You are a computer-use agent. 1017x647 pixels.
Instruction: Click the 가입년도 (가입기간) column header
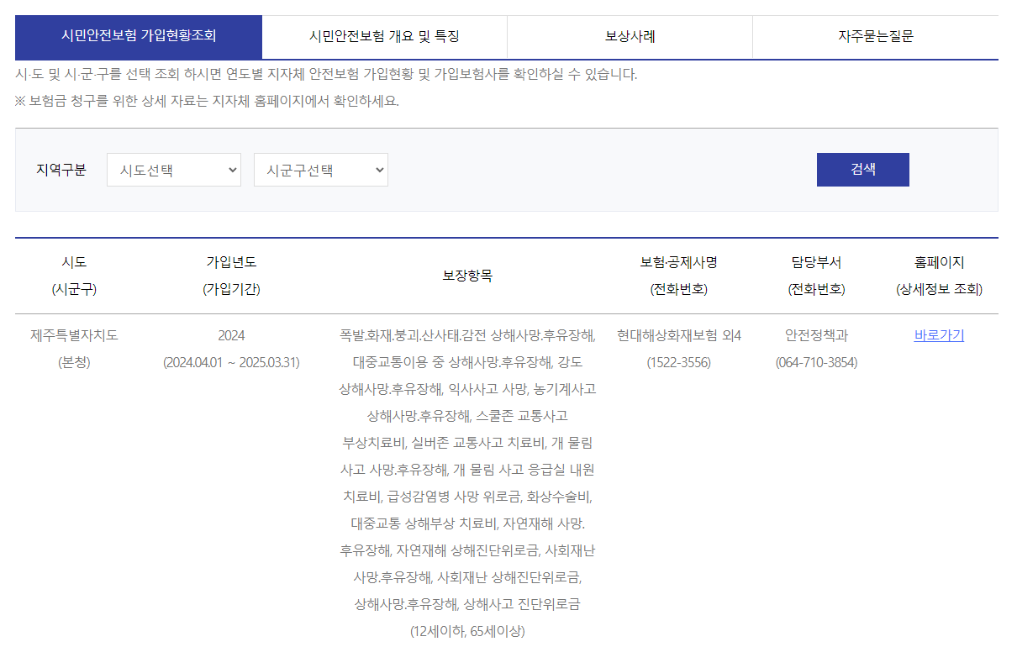tap(231, 276)
